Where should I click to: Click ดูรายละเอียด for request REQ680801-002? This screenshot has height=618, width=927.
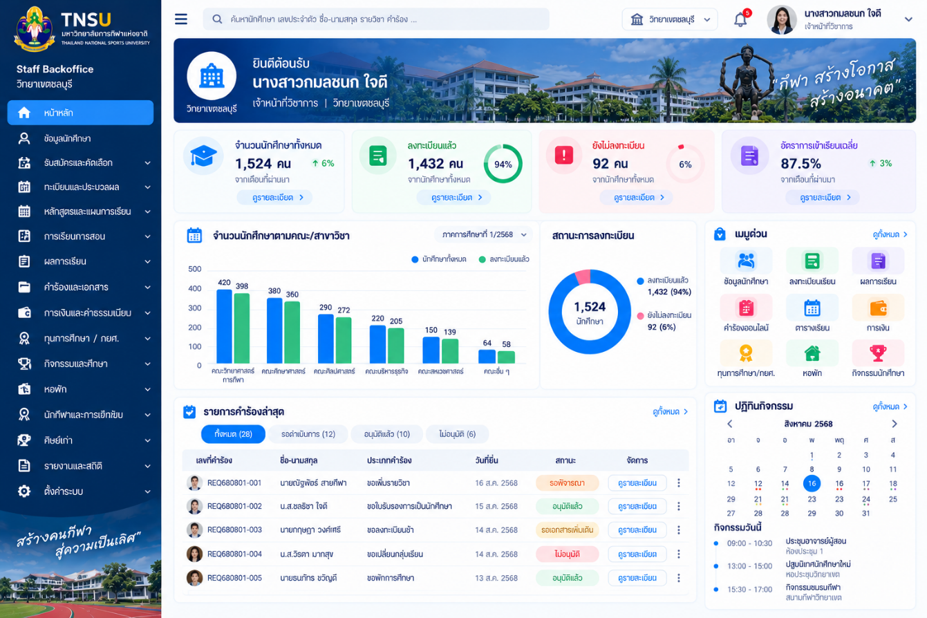point(637,506)
